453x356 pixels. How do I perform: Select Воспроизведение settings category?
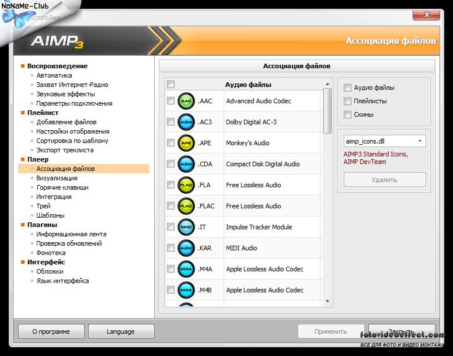pyautogui.click(x=57, y=66)
